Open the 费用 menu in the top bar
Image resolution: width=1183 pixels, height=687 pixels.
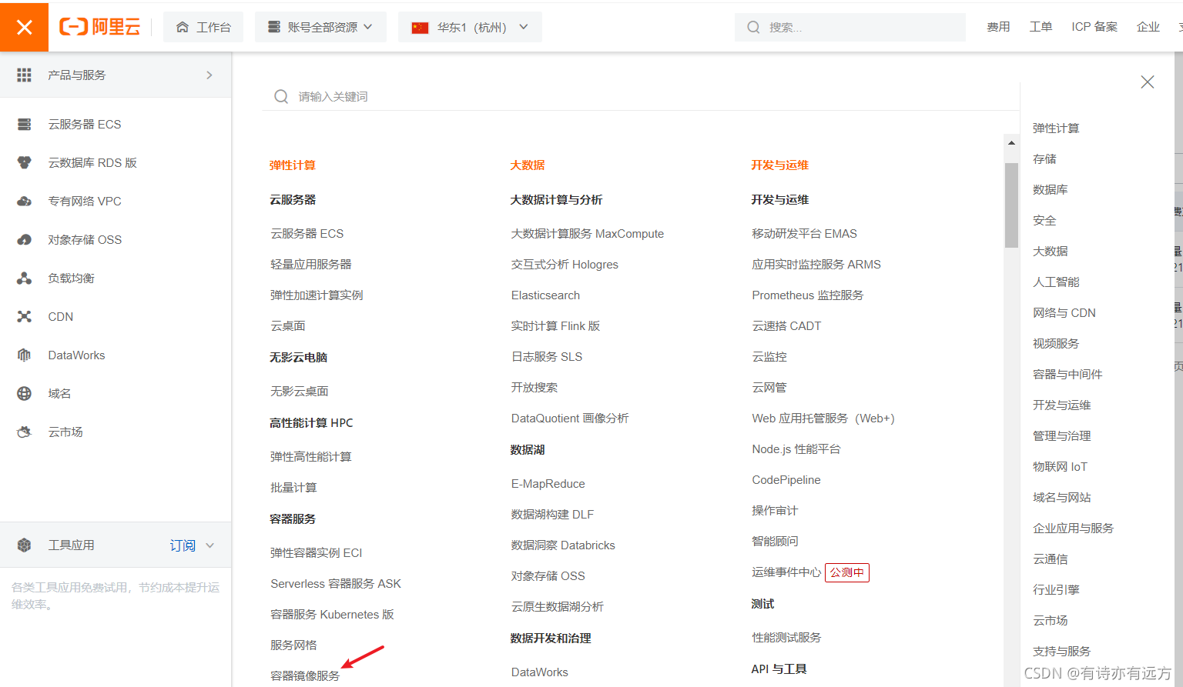[998, 26]
